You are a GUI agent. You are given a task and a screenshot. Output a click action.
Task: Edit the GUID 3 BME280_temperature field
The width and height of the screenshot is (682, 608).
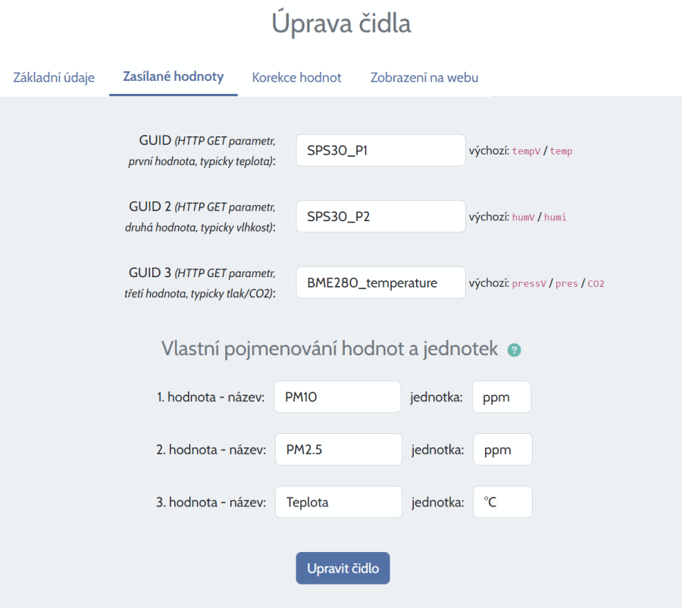pyautogui.click(x=380, y=282)
